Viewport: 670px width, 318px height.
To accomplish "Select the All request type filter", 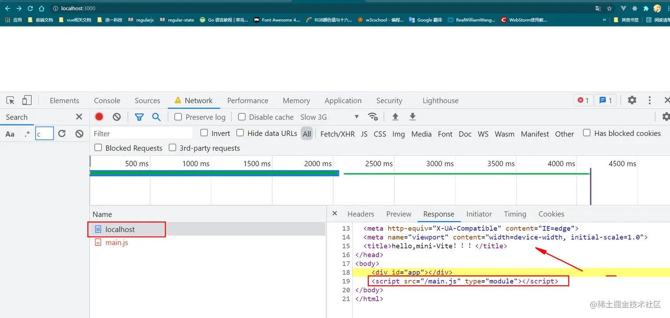I will (x=307, y=134).
